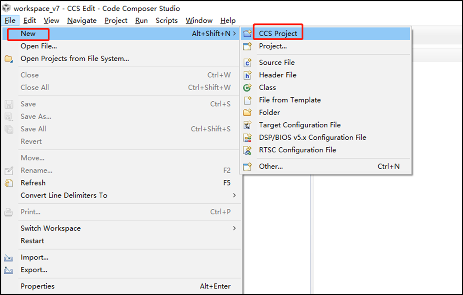The width and height of the screenshot is (463, 295).
Task: Choose the Print... menu entry
Action: point(121,212)
